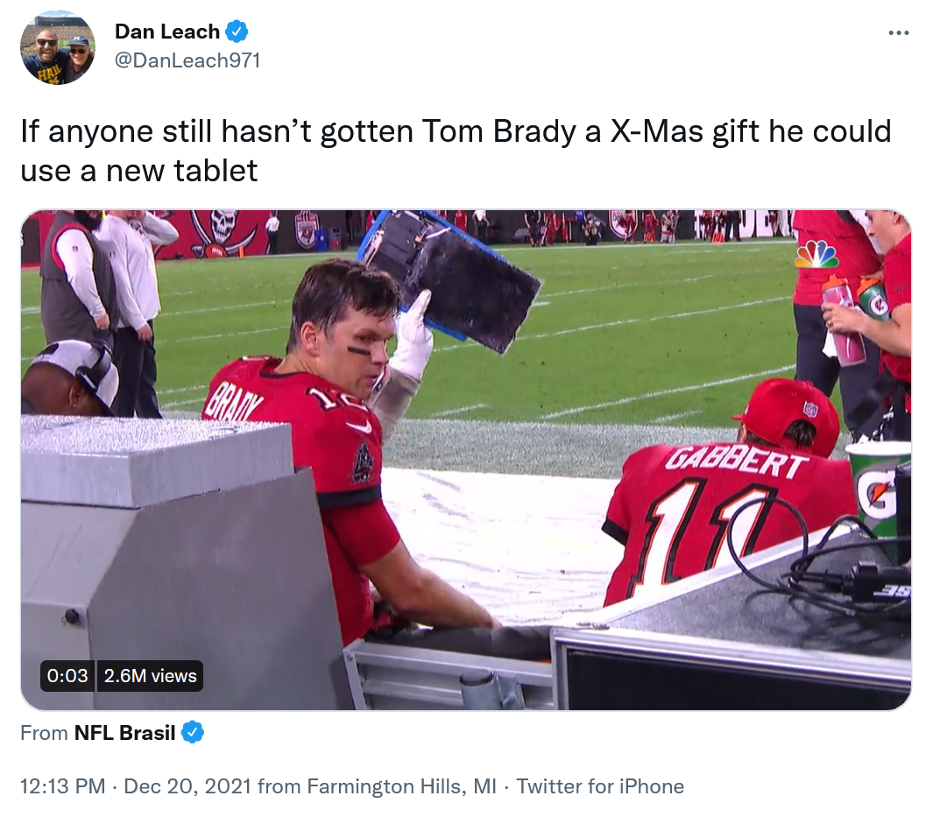Click the 2.6M views counter
Viewport: 926px width, 824px height.
(150, 675)
